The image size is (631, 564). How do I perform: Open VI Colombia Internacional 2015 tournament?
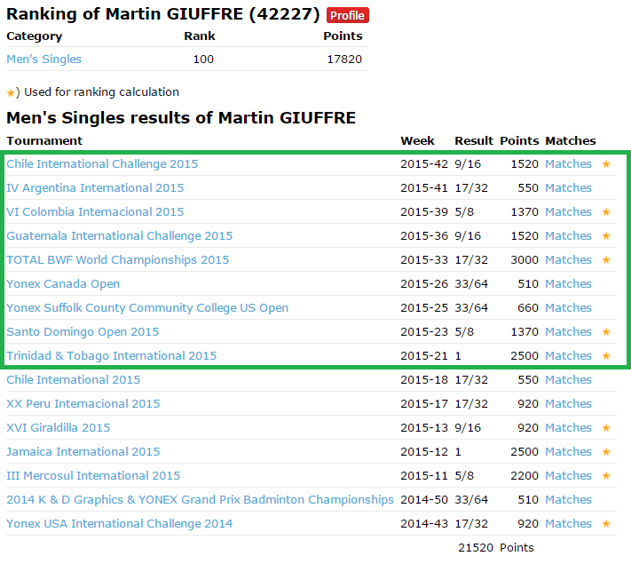point(95,212)
